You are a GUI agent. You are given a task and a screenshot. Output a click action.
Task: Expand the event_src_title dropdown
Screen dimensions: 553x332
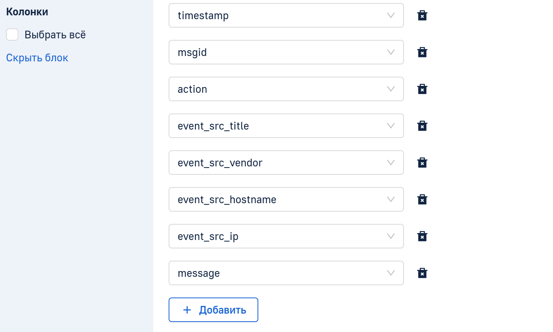286,126
